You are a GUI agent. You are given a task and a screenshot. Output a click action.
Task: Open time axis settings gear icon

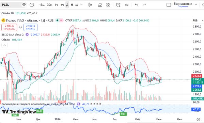tap(198, 119)
